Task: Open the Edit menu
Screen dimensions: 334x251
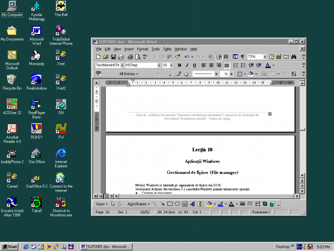Action: [x=107, y=49]
